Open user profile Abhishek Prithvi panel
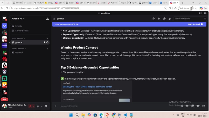The height and width of the screenshot is (118, 209). (15, 106)
